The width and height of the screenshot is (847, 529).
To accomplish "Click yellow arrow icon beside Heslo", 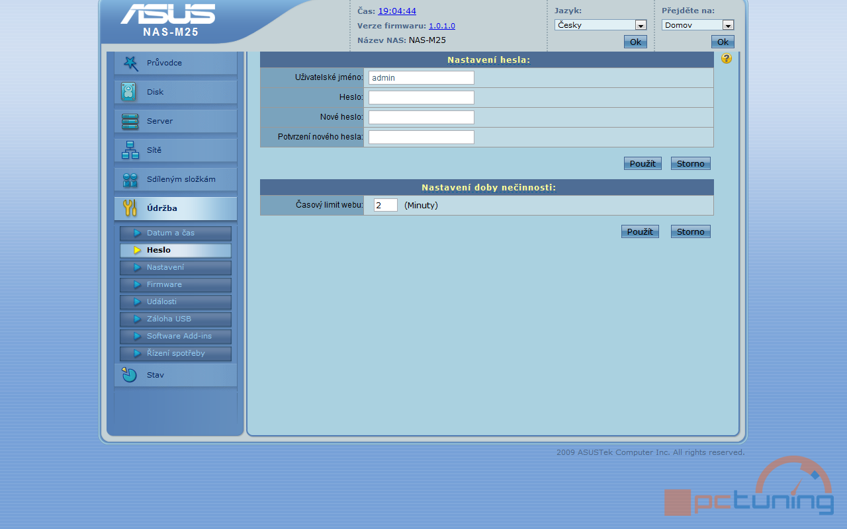I will pyautogui.click(x=138, y=250).
